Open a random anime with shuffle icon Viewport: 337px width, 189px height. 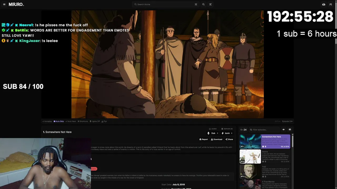tap(210, 4)
